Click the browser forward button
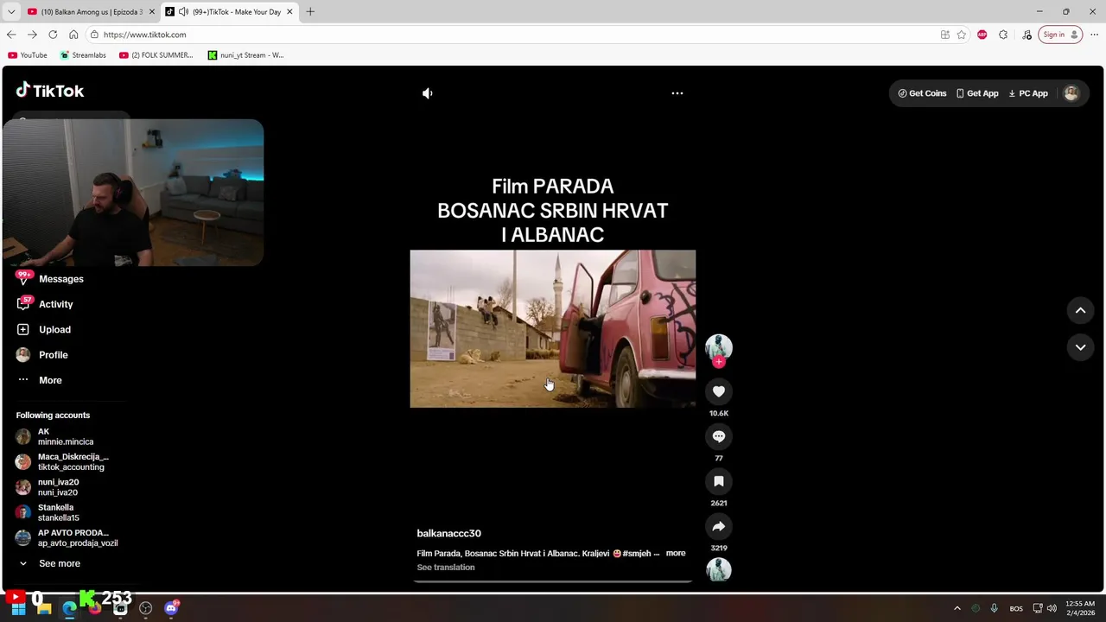 32,35
